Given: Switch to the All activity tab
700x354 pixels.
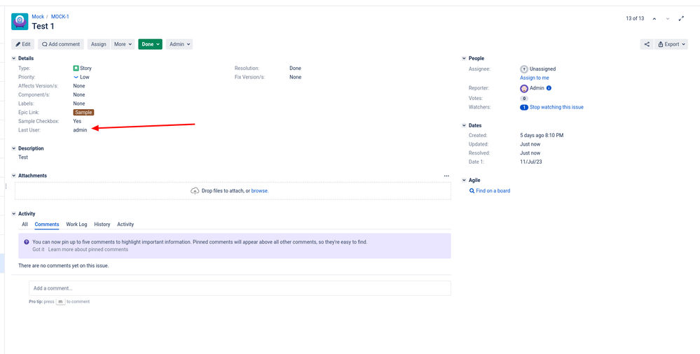Looking at the screenshot, I should tap(25, 225).
